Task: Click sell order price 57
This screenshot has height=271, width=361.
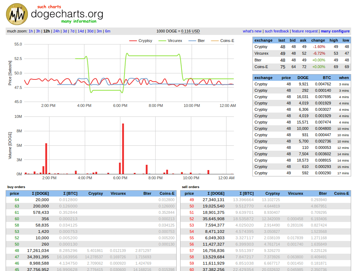Action: 191,251
